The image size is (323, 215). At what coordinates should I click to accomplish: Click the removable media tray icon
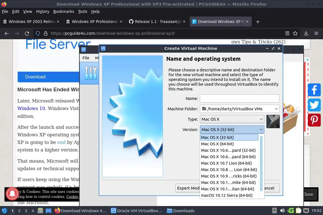point(274,211)
